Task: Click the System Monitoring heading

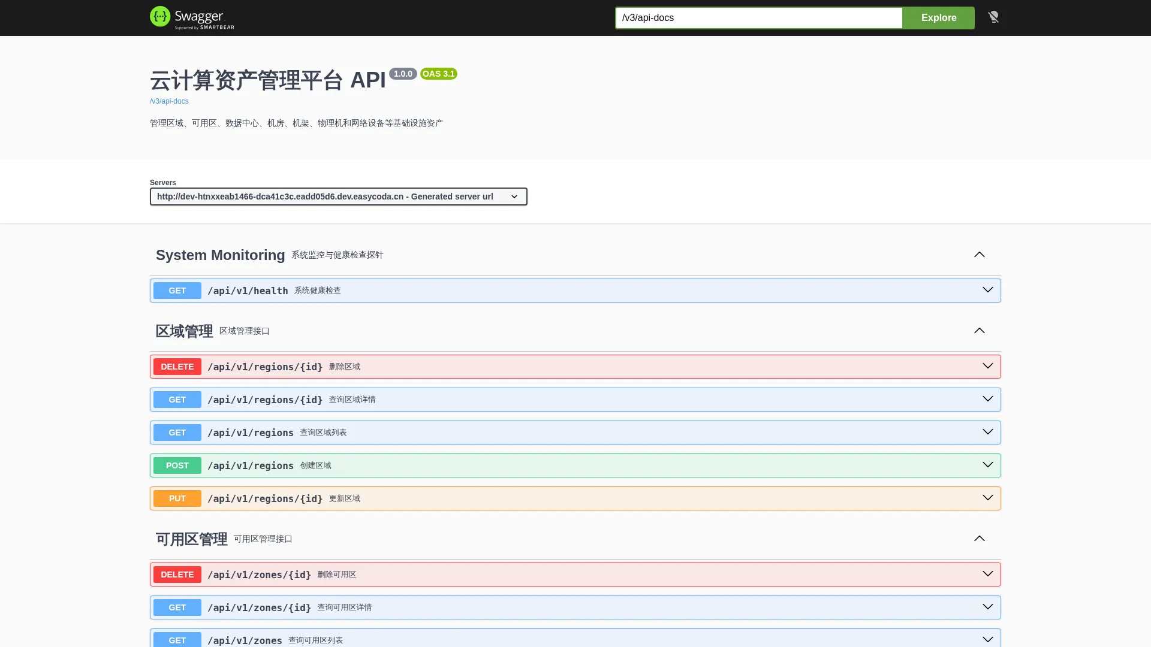Action: [x=221, y=255]
